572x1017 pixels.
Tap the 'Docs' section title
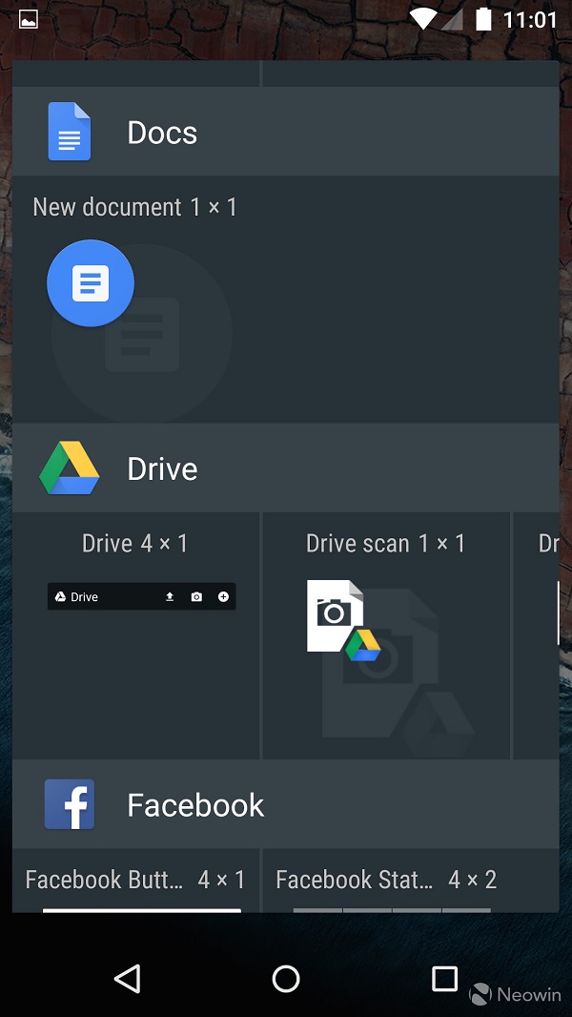162,133
